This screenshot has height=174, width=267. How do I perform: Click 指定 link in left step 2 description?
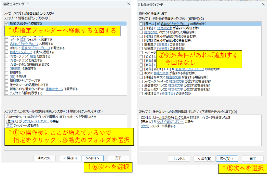tap(9, 125)
